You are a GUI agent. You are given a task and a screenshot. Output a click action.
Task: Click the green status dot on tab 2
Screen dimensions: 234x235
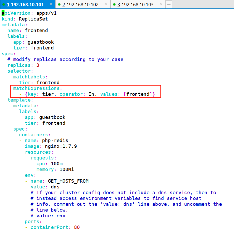[x=59, y=4]
